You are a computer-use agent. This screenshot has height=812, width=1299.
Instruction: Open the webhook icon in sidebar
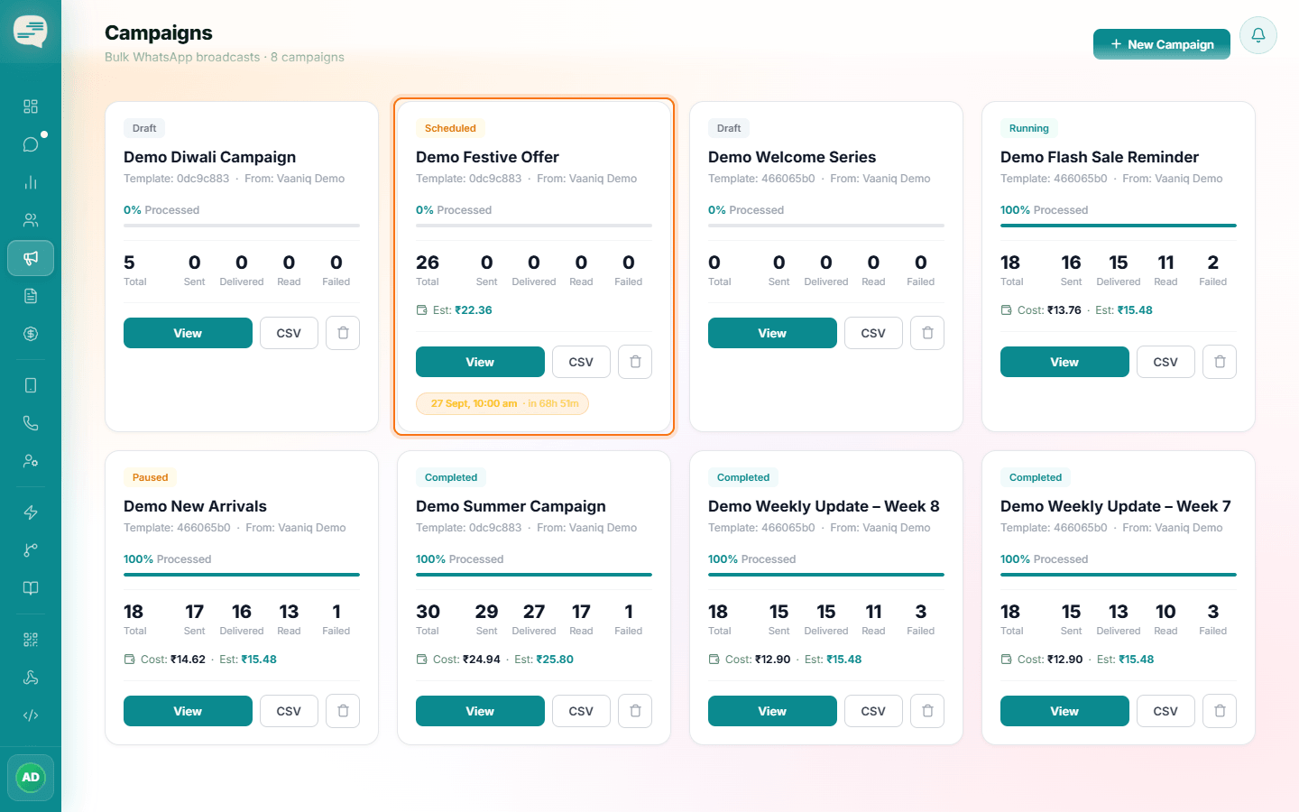pos(31,678)
